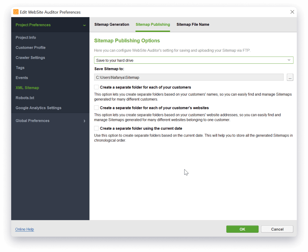Enable separate folder for each customer's websites
Viewport: 308px width, 252px height.
pyautogui.click(x=96, y=108)
